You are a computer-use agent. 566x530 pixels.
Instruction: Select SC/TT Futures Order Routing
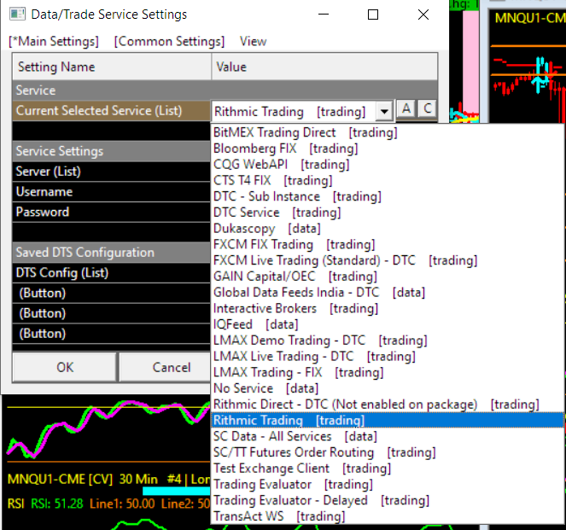click(387, 452)
